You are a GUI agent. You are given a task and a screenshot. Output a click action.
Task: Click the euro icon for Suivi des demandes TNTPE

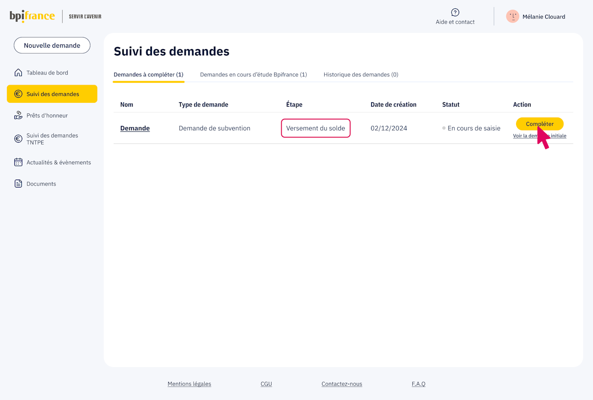coord(18,139)
